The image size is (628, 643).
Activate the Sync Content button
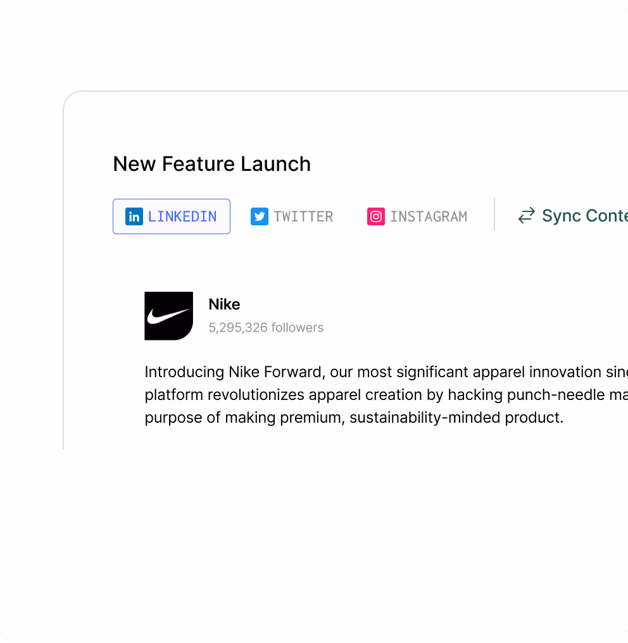[573, 216]
